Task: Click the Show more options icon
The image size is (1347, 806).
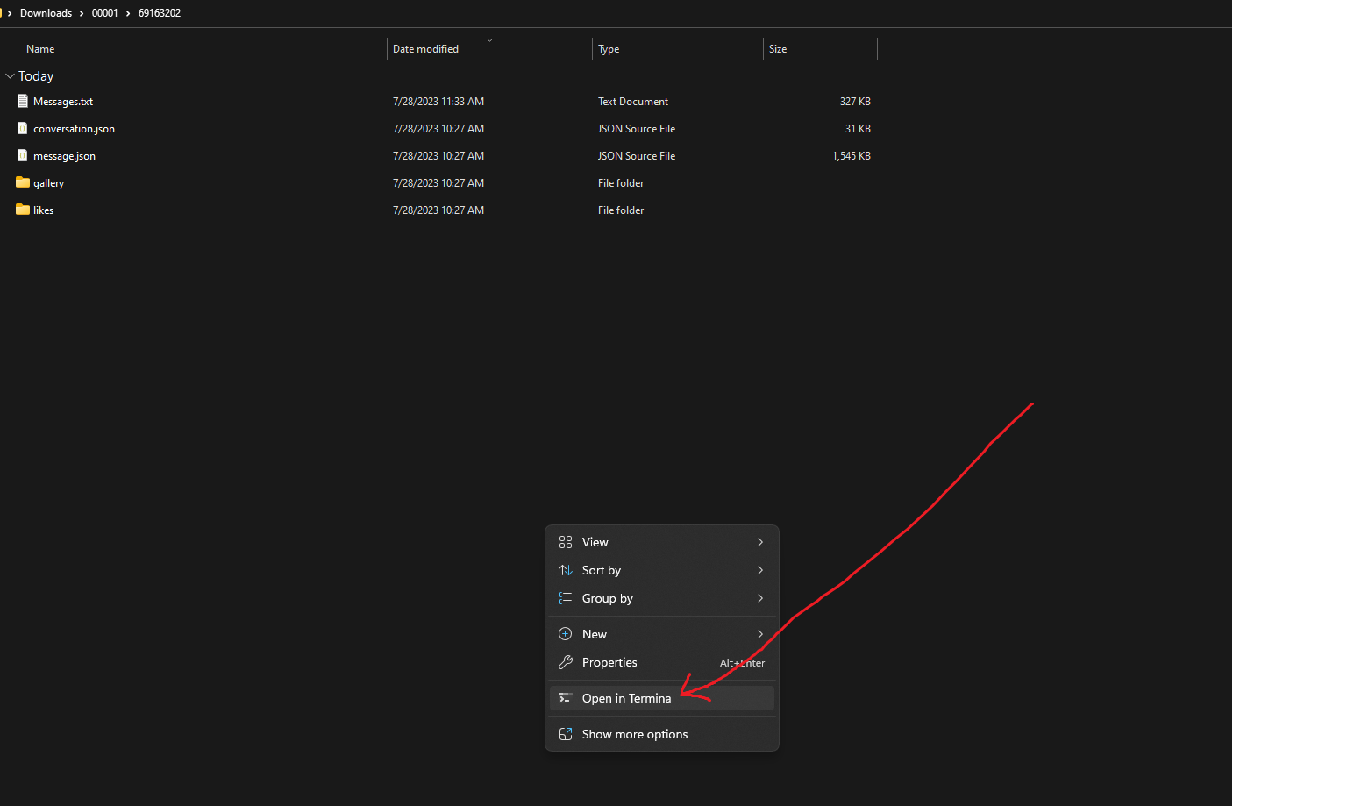Action: coord(566,734)
